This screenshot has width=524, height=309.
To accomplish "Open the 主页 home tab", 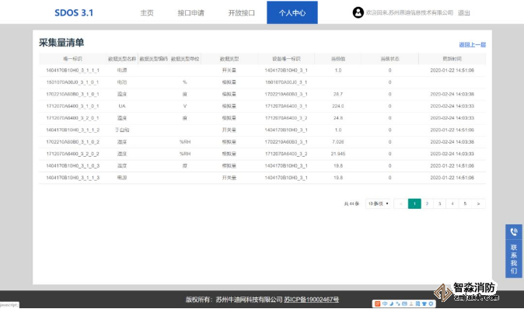I will tap(147, 12).
